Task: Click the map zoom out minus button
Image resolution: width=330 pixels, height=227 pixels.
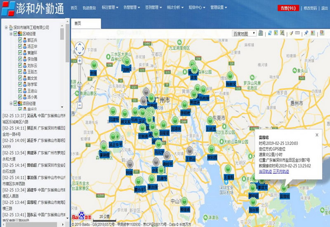Action: click(80, 105)
